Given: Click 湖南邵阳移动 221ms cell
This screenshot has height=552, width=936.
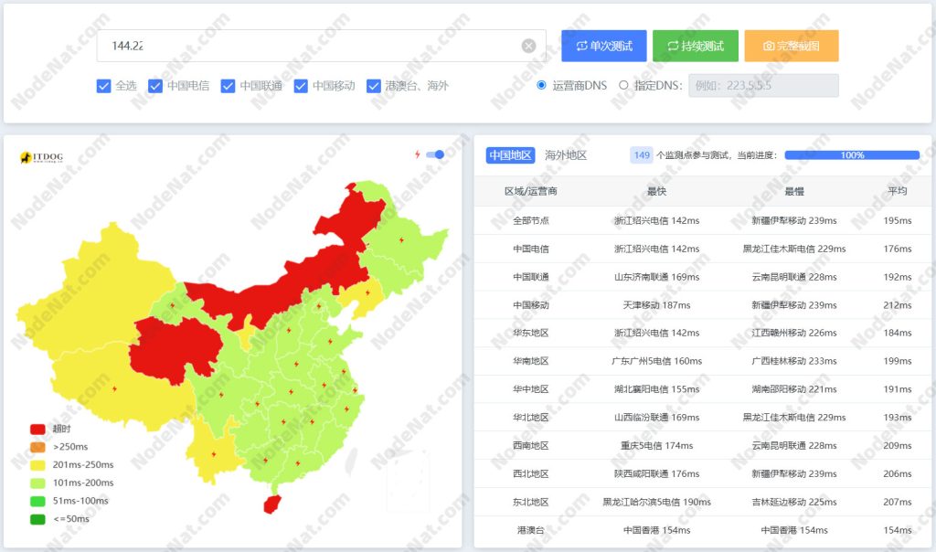Looking at the screenshot, I should point(794,389).
